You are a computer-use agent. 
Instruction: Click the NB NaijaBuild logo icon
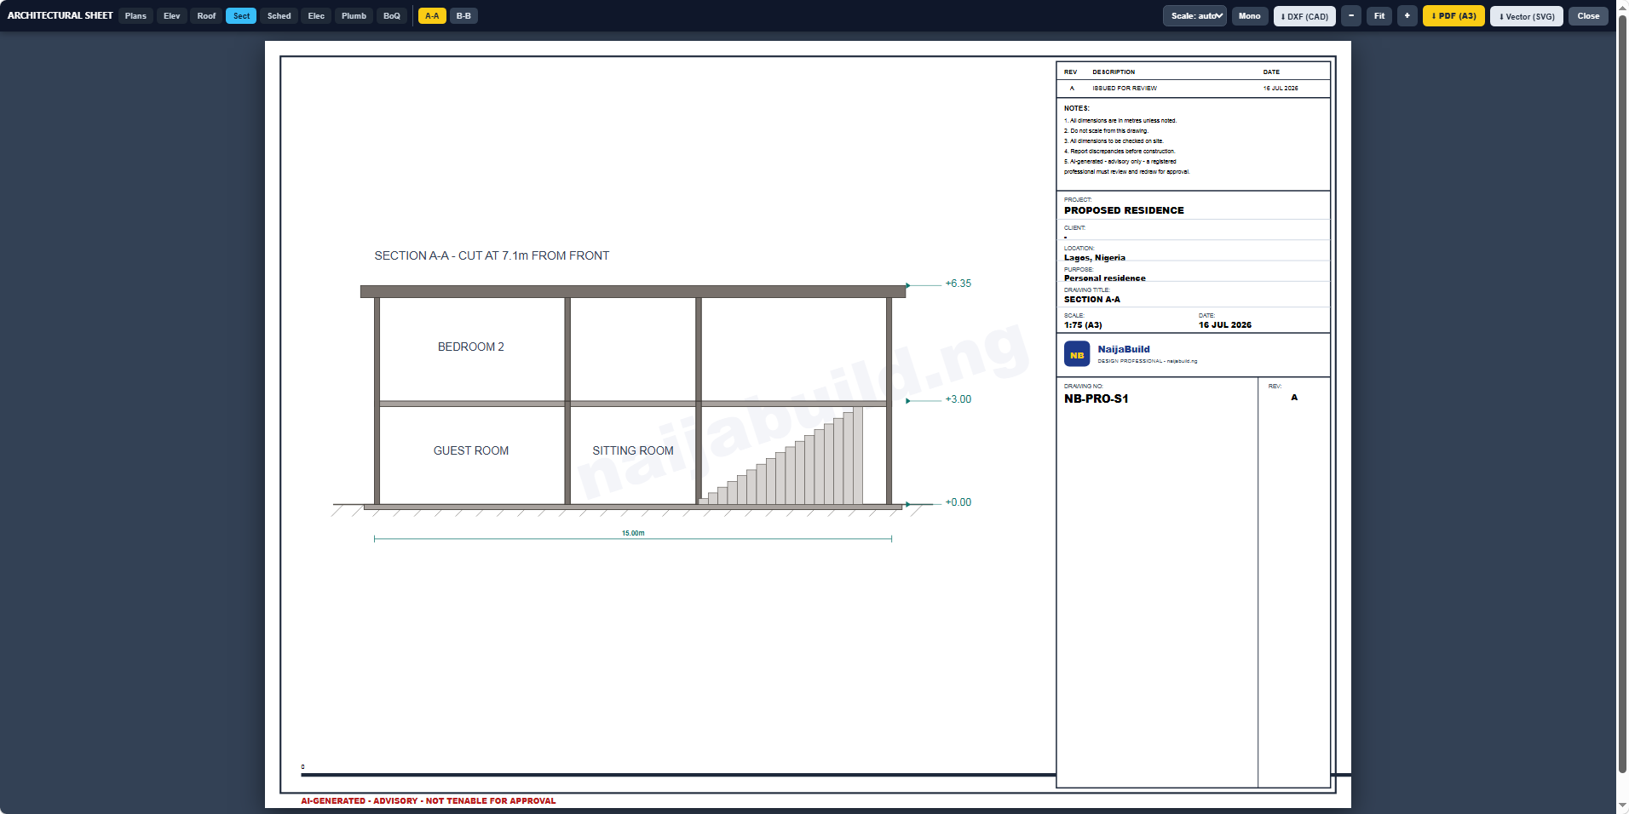click(x=1077, y=354)
